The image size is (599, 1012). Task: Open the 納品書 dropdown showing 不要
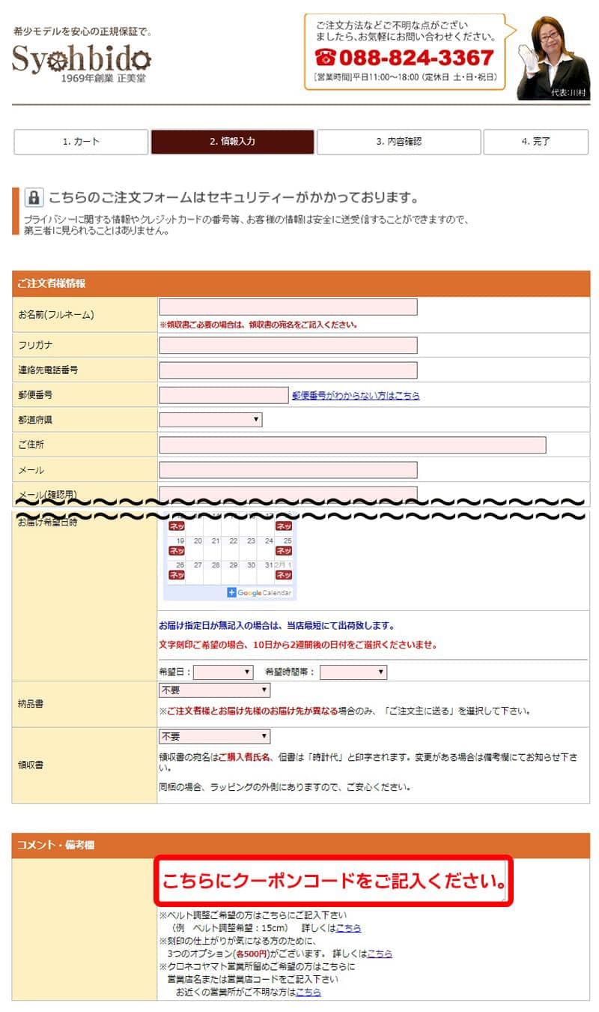tap(214, 690)
